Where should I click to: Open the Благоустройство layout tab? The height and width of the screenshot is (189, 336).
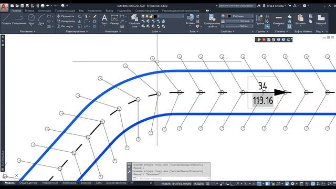[x=116, y=183]
